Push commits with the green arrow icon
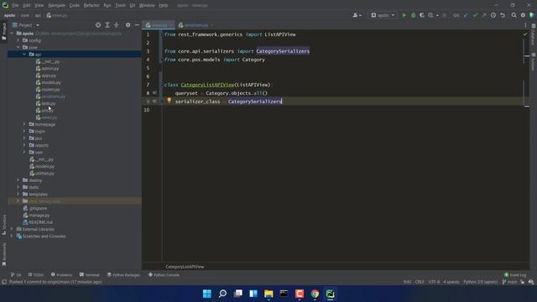The image size is (537, 302). (484, 15)
